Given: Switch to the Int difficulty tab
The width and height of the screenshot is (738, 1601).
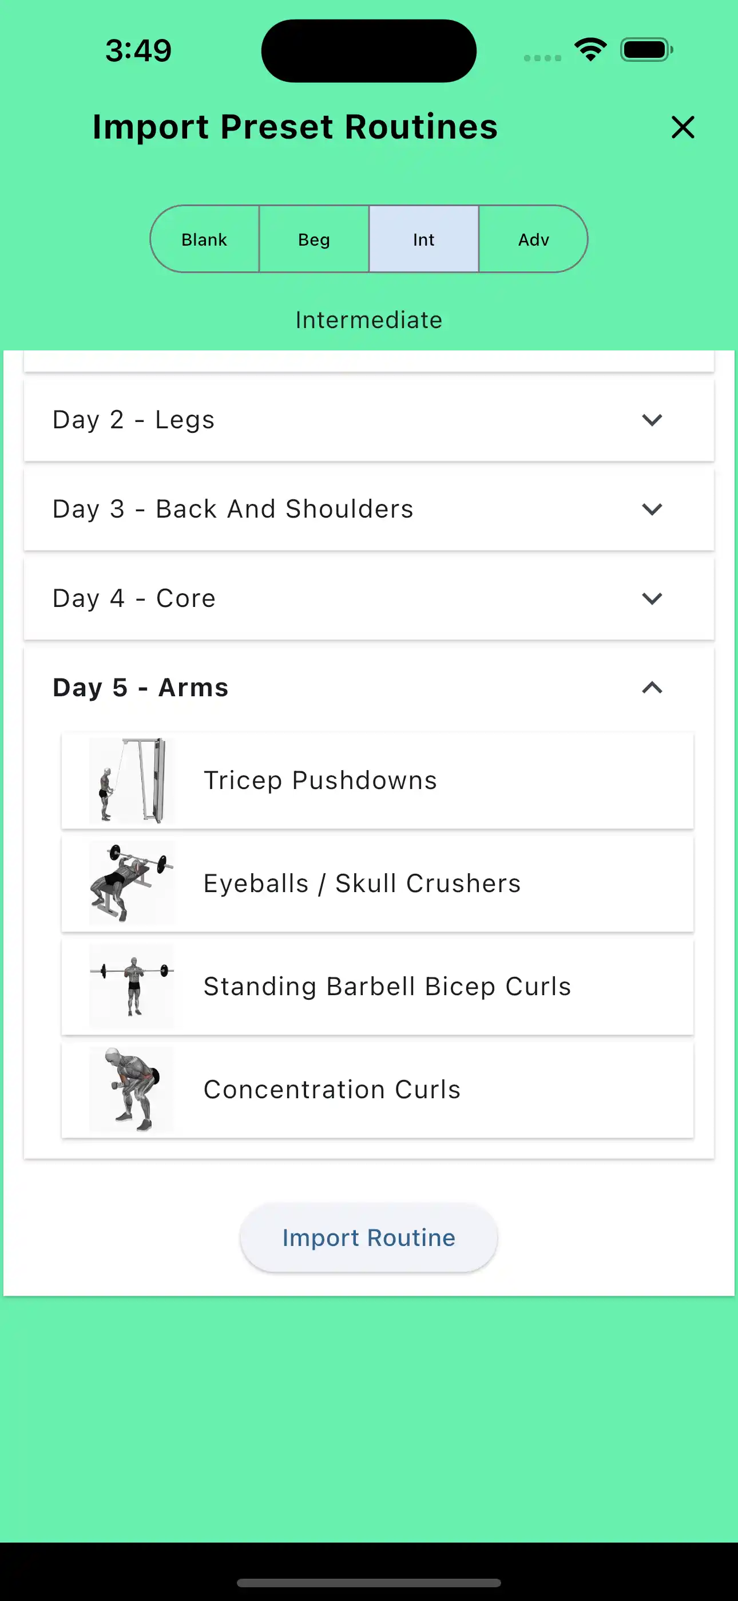Looking at the screenshot, I should pos(423,239).
